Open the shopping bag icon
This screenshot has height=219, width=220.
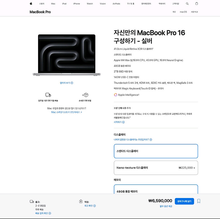196,4
